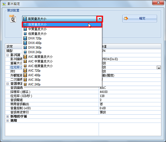Click the orange film icon beside AVC 360p
The height and width of the screenshot is (142, 166).
[x=25, y=80]
